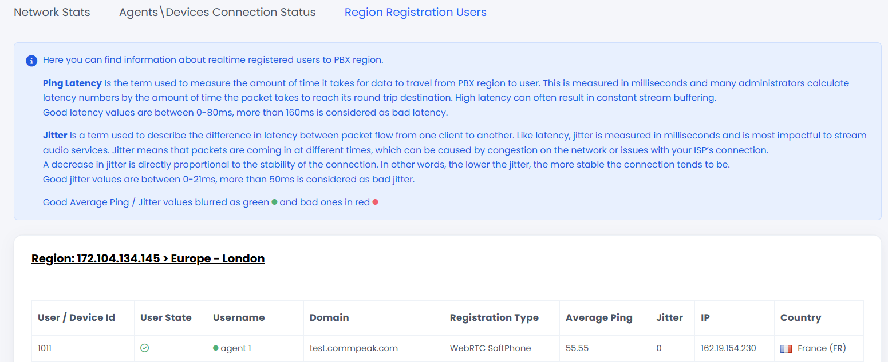The width and height of the screenshot is (888, 362).
Task: Click the jitter value 0
Action: click(659, 348)
